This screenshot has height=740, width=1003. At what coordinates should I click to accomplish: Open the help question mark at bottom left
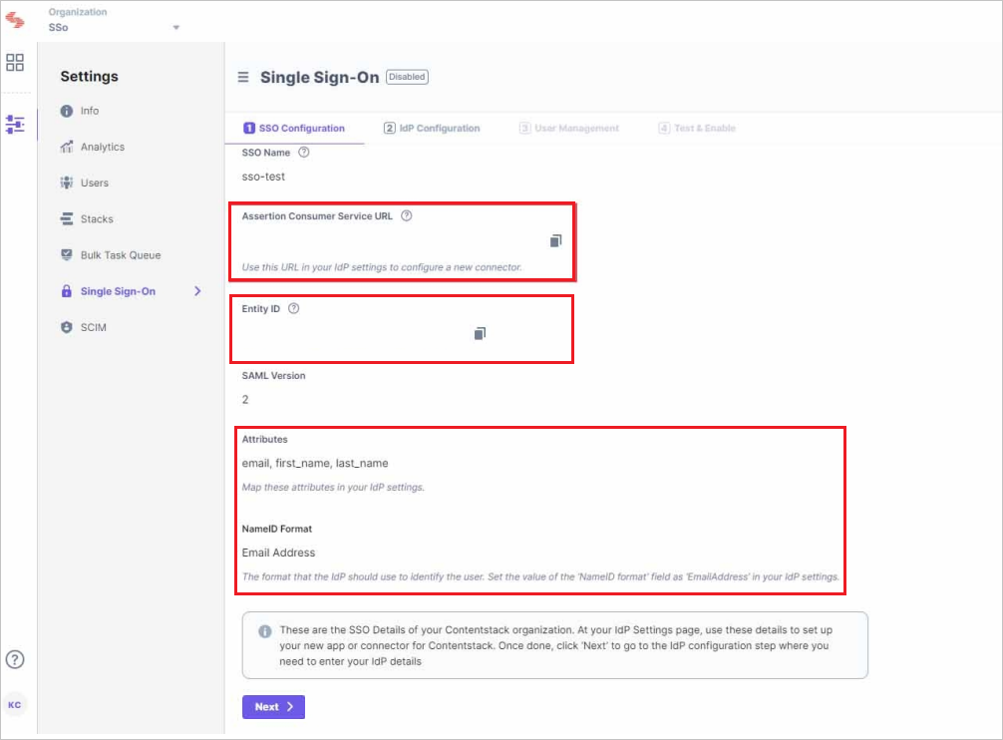point(15,659)
